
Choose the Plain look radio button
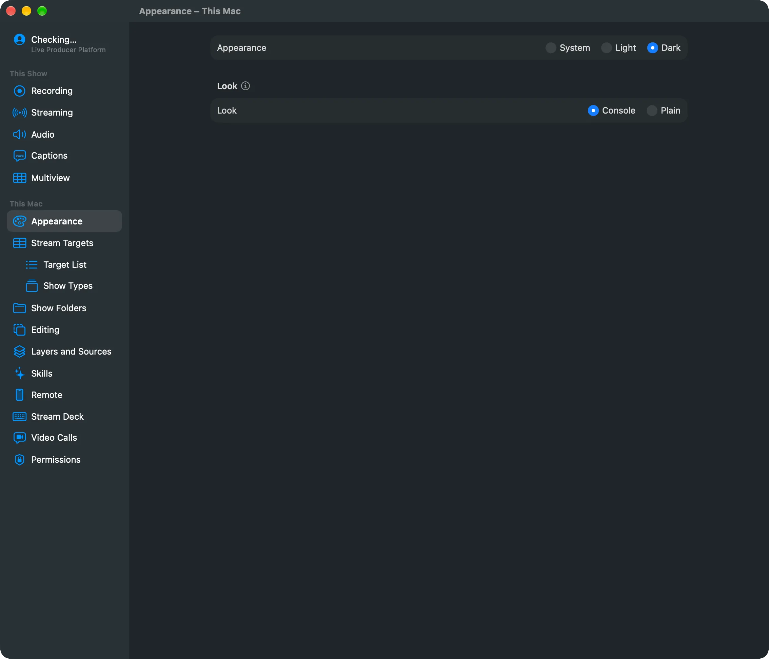pos(652,111)
